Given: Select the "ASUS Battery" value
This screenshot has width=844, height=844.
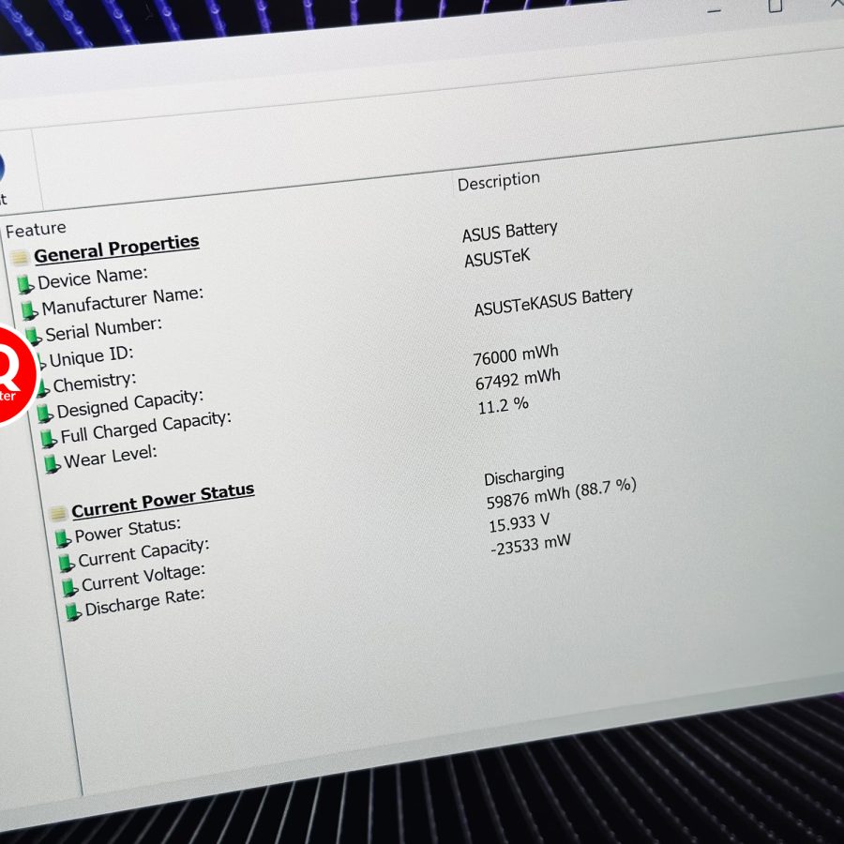Looking at the screenshot, I should click(509, 232).
